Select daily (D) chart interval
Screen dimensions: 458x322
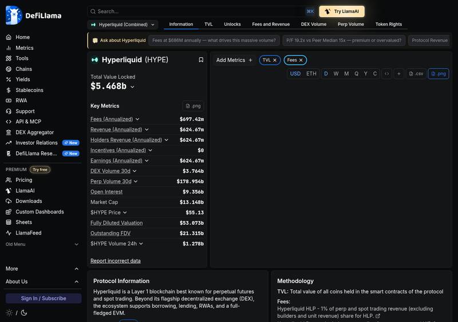click(x=326, y=74)
